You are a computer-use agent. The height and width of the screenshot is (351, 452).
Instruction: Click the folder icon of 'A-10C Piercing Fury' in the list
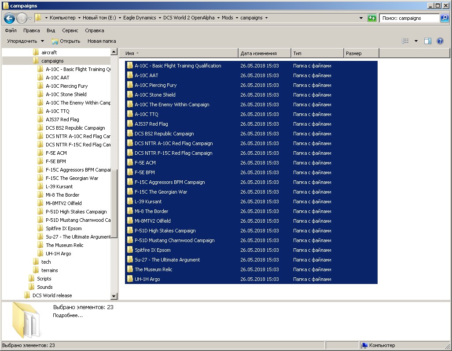point(130,85)
